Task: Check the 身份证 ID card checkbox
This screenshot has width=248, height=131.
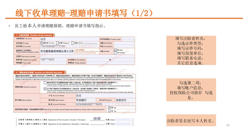Action: click(42, 43)
